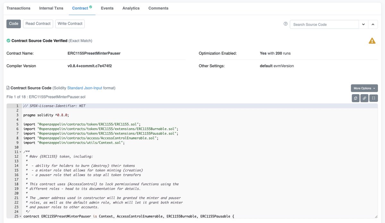
Task: Click the green verified checkmark on Contract tab
Action: click(90, 7)
